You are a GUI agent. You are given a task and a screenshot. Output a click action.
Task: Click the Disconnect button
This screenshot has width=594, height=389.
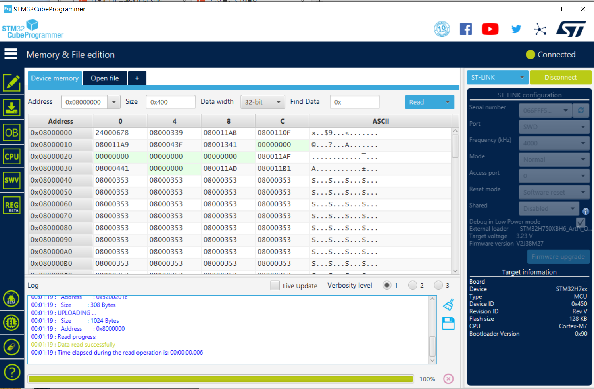(x=560, y=77)
